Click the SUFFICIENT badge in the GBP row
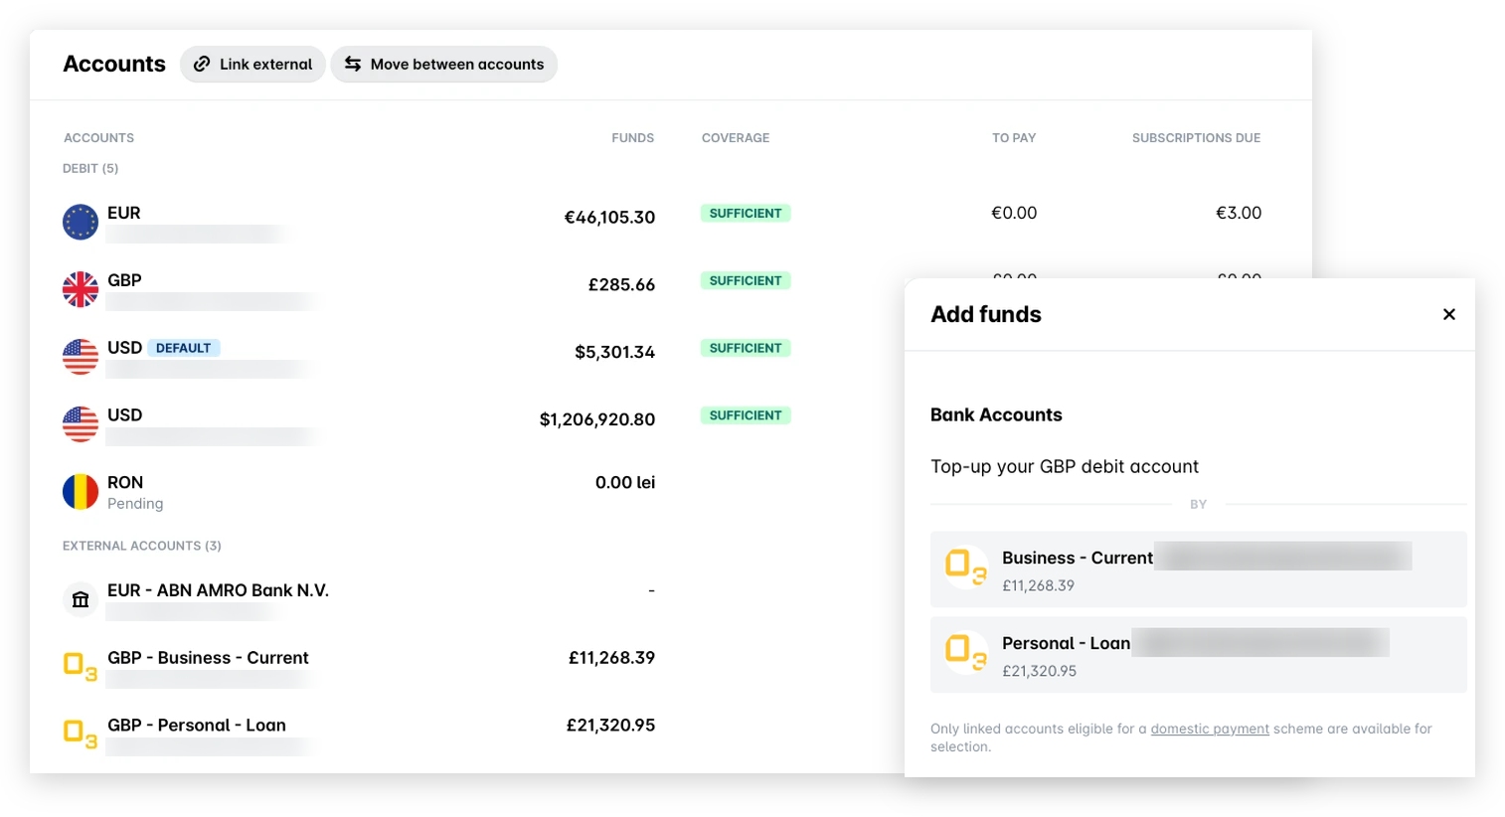 click(x=746, y=280)
